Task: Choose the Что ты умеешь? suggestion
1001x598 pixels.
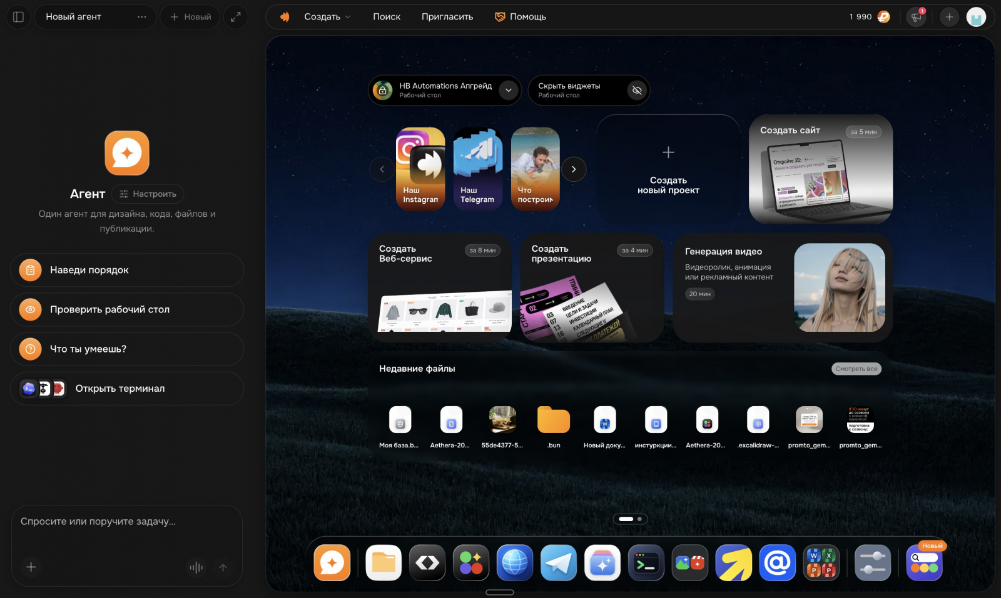Action: (127, 349)
